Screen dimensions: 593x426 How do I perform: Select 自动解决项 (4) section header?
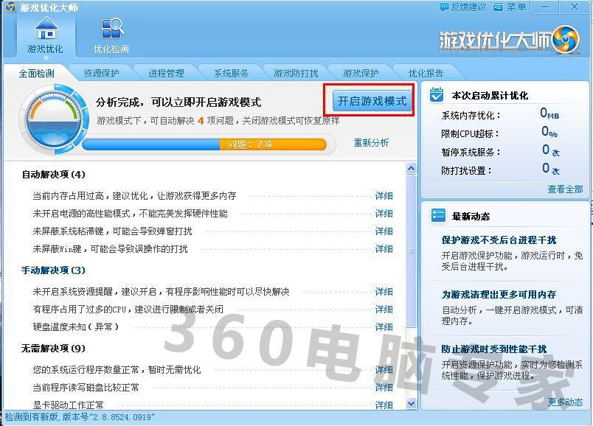click(53, 175)
